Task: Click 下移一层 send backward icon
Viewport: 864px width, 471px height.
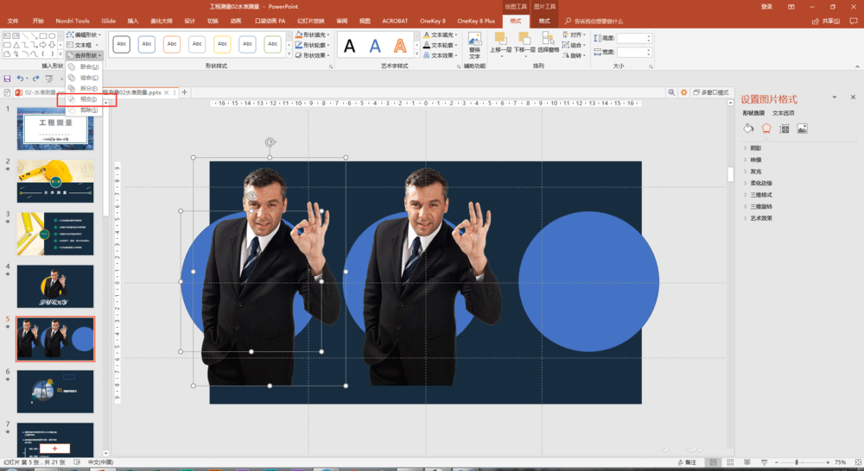Action: pyautogui.click(x=524, y=42)
